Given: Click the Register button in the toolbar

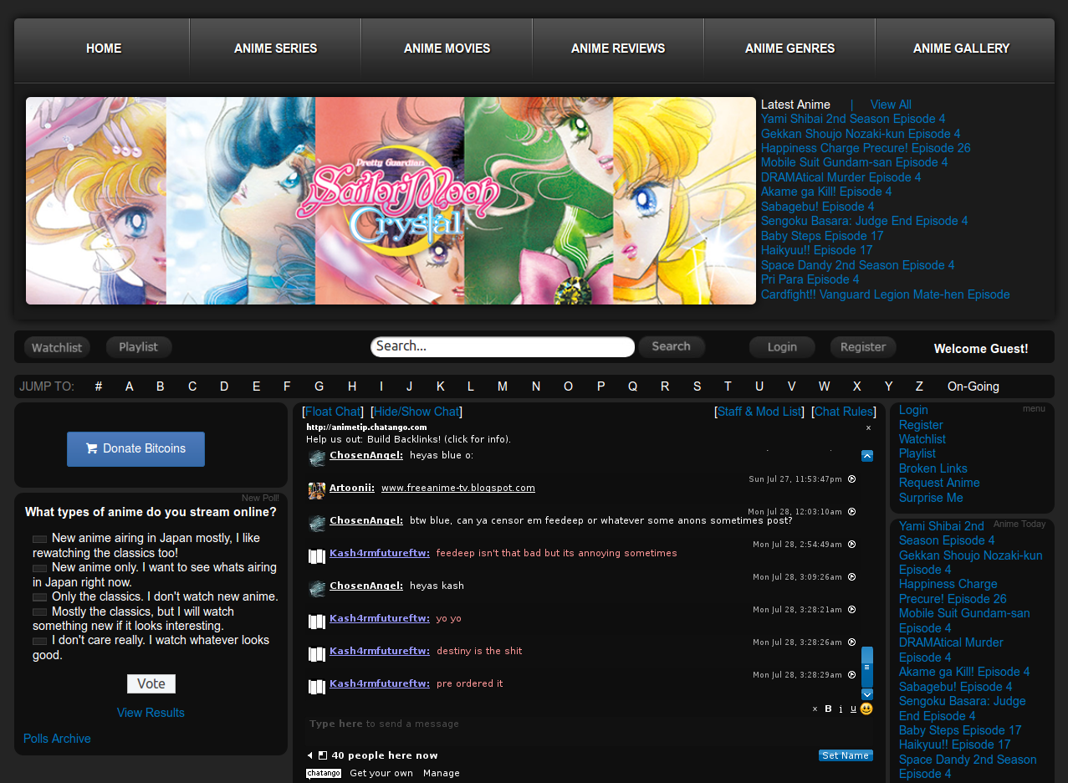Looking at the screenshot, I should click(x=863, y=347).
